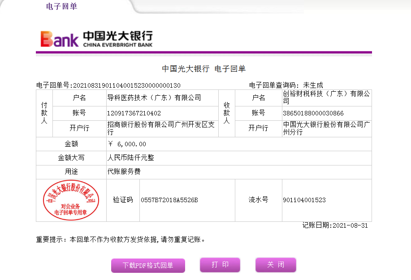Click the payer account number 120917367210402
Screen dimensions: 411x280
coord(134,113)
